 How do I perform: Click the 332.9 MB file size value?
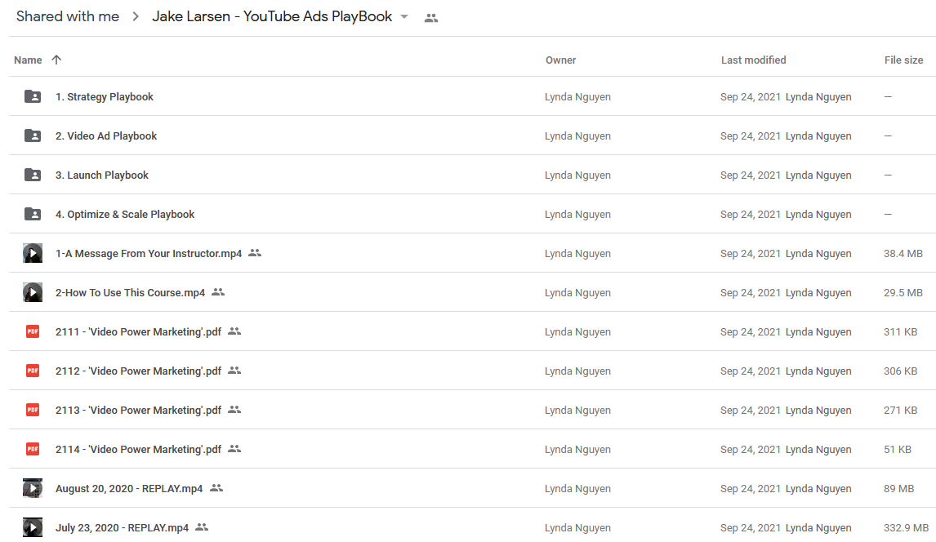pos(906,527)
